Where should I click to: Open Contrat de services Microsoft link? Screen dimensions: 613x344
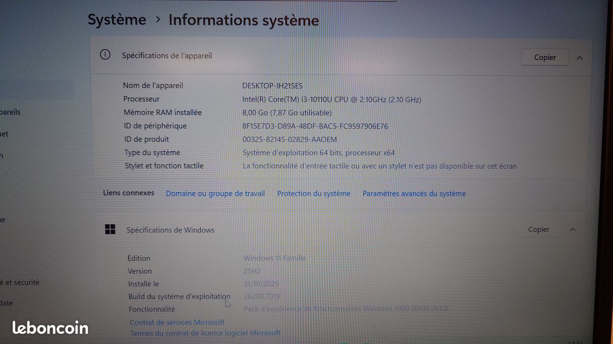[177, 322]
